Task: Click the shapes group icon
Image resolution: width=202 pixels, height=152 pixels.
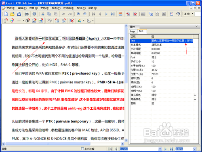Action: pyautogui.click(x=80, y=21)
